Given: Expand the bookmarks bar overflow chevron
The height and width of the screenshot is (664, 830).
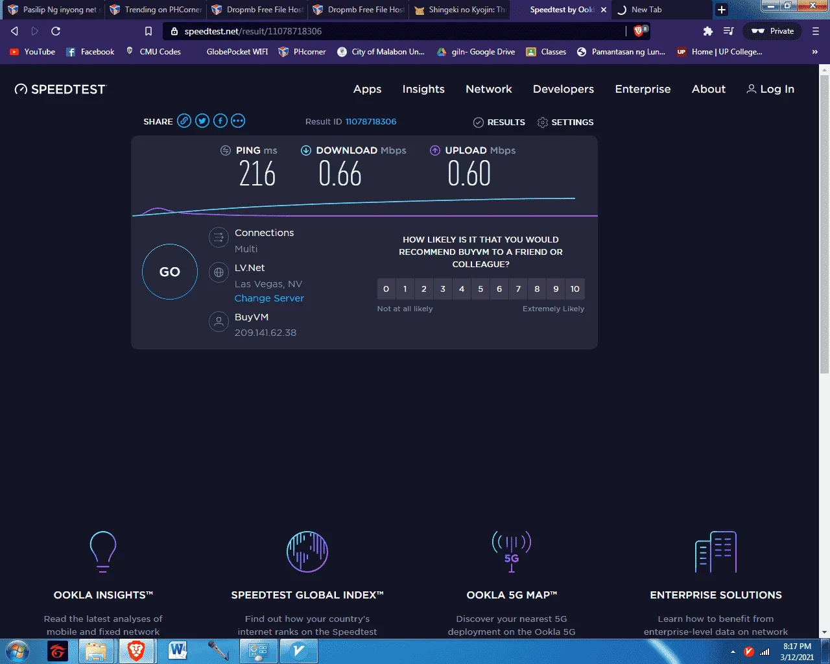Looking at the screenshot, I should [815, 52].
